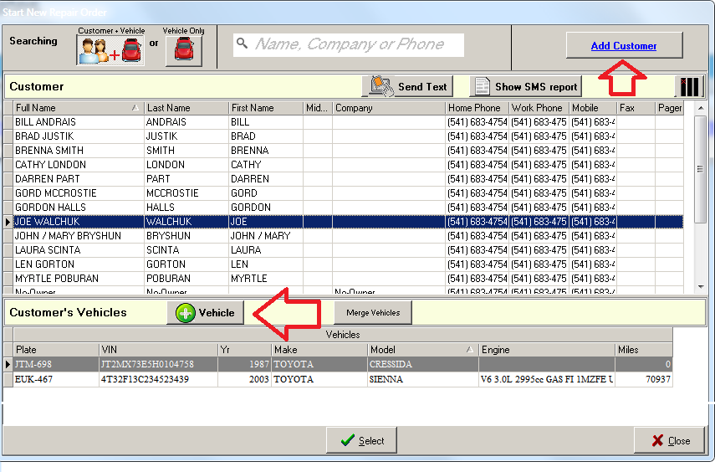
Task: Click the Name, Company or Phone search field
Action: pyautogui.click(x=349, y=45)
